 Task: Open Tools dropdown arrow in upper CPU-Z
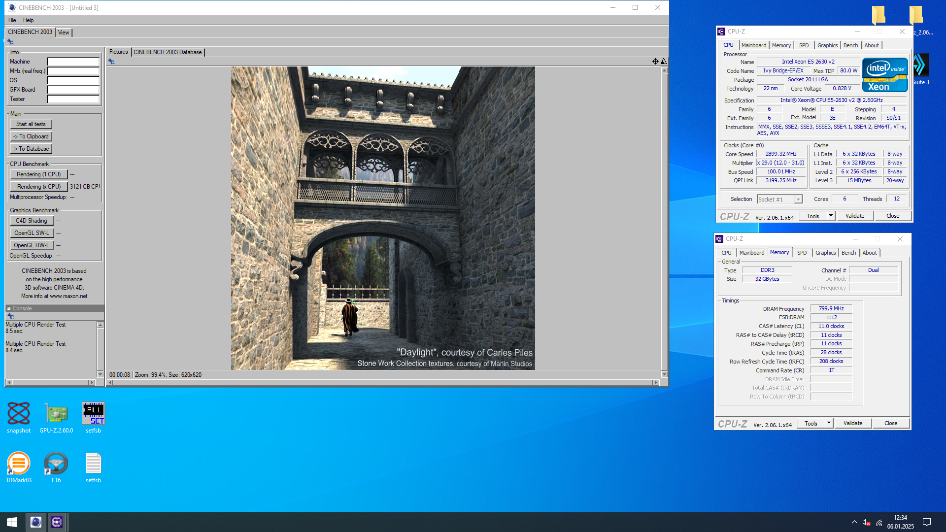(831, 216)
